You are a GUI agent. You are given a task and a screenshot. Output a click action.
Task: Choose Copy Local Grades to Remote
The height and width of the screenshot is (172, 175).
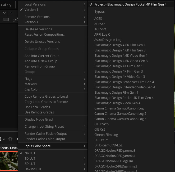coord(53,102)
